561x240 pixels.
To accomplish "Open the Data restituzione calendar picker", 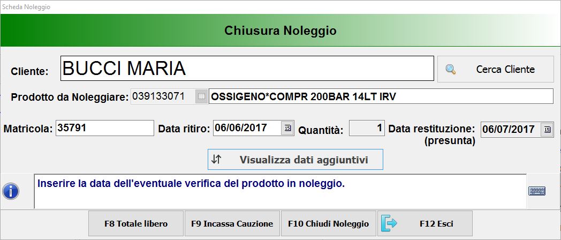I will pos(547,129).
